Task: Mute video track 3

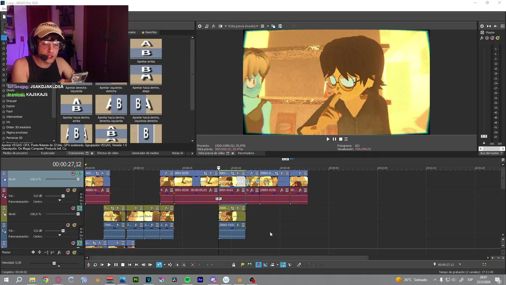Action: tap(73, 208)
